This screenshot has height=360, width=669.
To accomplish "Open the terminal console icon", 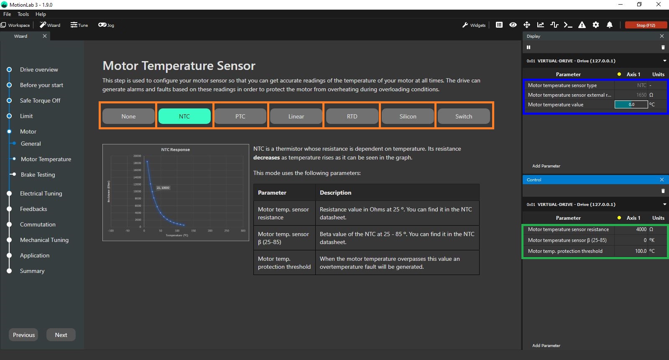I will (568, 25).
